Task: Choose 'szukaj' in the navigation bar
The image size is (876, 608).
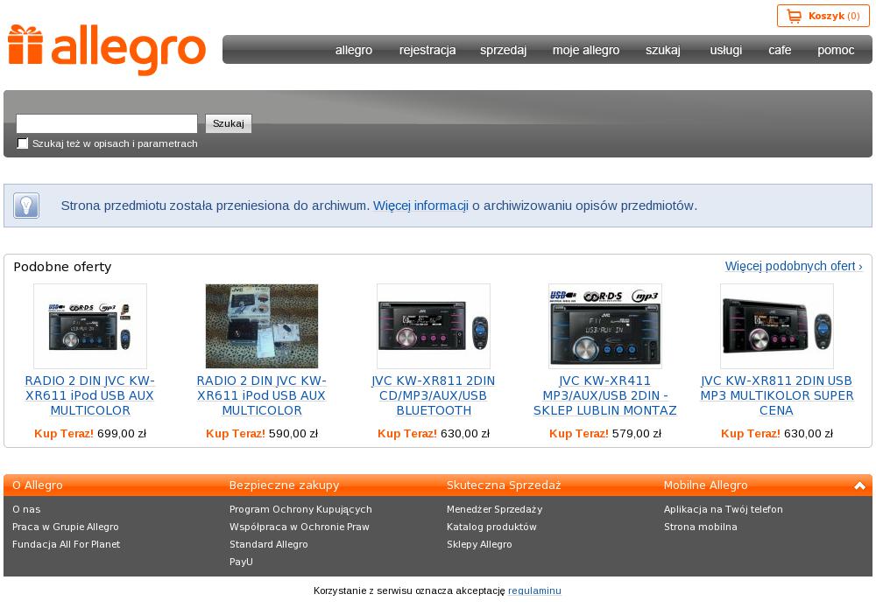Action: [x=663, y=50]
